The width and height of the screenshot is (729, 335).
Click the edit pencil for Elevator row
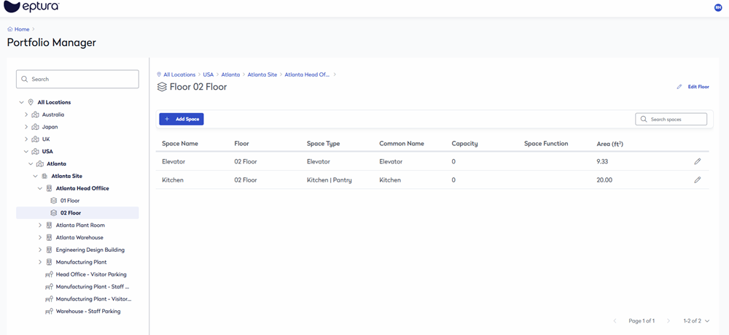click(697, 161)
